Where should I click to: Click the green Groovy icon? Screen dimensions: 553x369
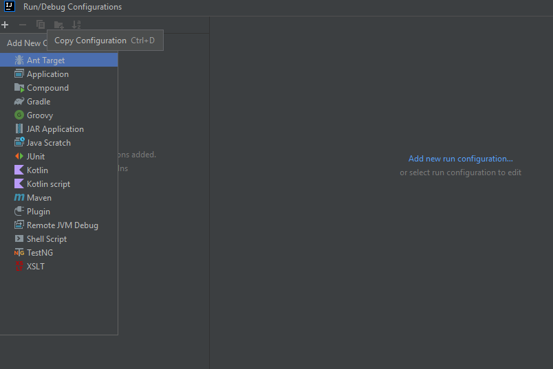pyautogui.click(x=19, y=115)
